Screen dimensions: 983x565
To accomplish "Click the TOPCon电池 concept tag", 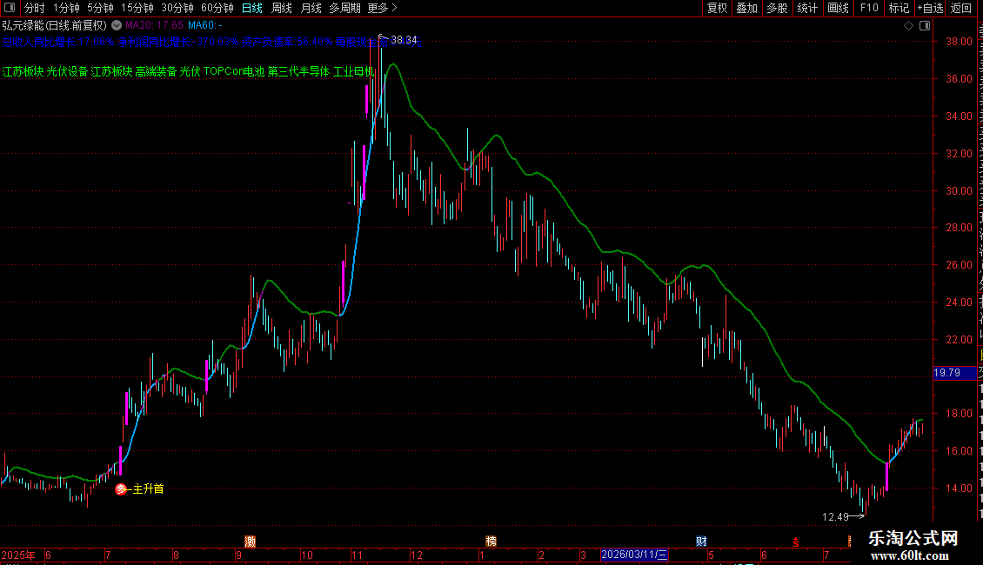I will point(234,71).
